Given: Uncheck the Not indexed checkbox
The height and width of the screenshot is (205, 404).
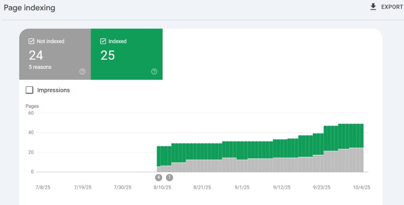Looking at the screenshot, I should tap(32, 41).
